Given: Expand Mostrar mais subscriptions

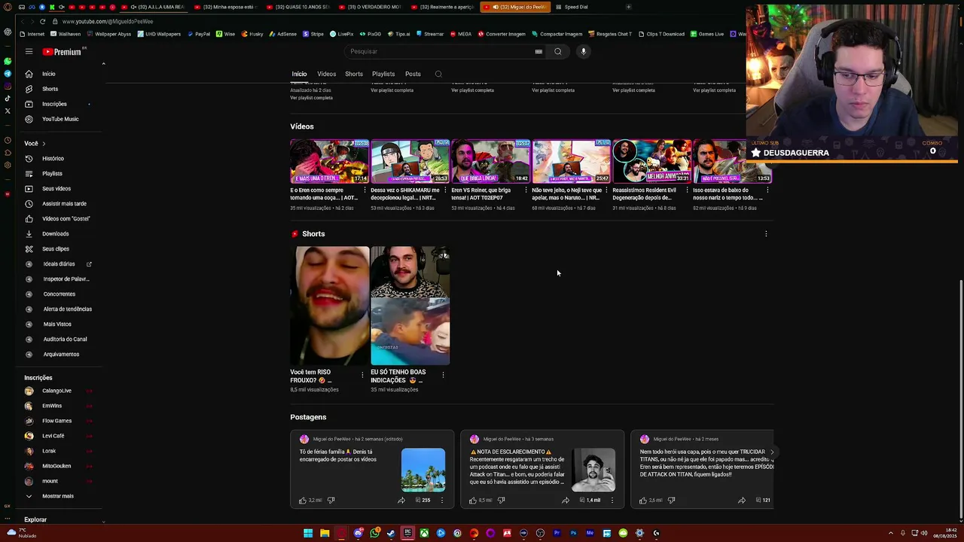Looking at the screenshot, I should click(57, 496).
